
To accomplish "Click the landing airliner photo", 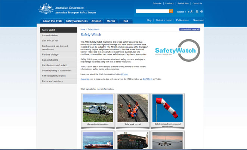I will pos(167,141).
